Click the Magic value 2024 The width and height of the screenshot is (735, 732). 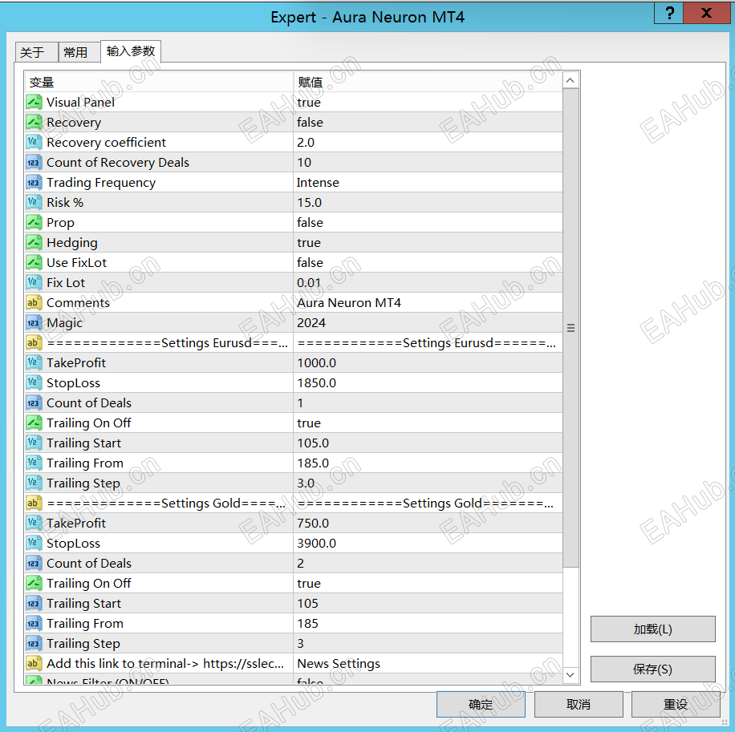point(311,323)
